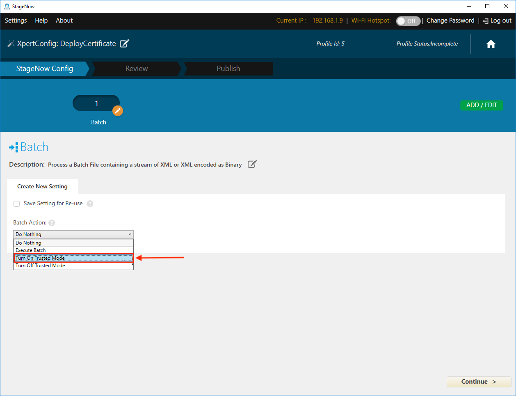The image size is (516, 396).
Task: Toggle the Wi-Fi Hotspot switch
Action: (x=408, y=21)
